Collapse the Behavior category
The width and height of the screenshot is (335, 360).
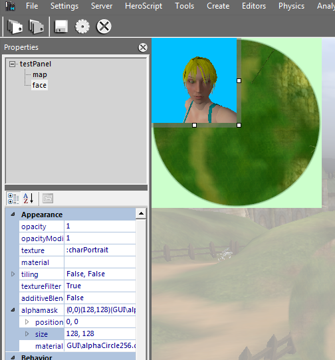13,357
